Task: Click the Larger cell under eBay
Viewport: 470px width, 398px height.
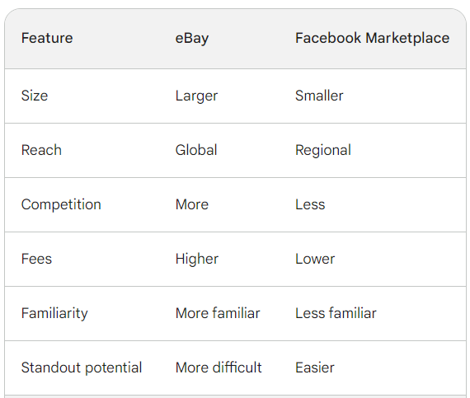Action: click(x=196, y=96)
